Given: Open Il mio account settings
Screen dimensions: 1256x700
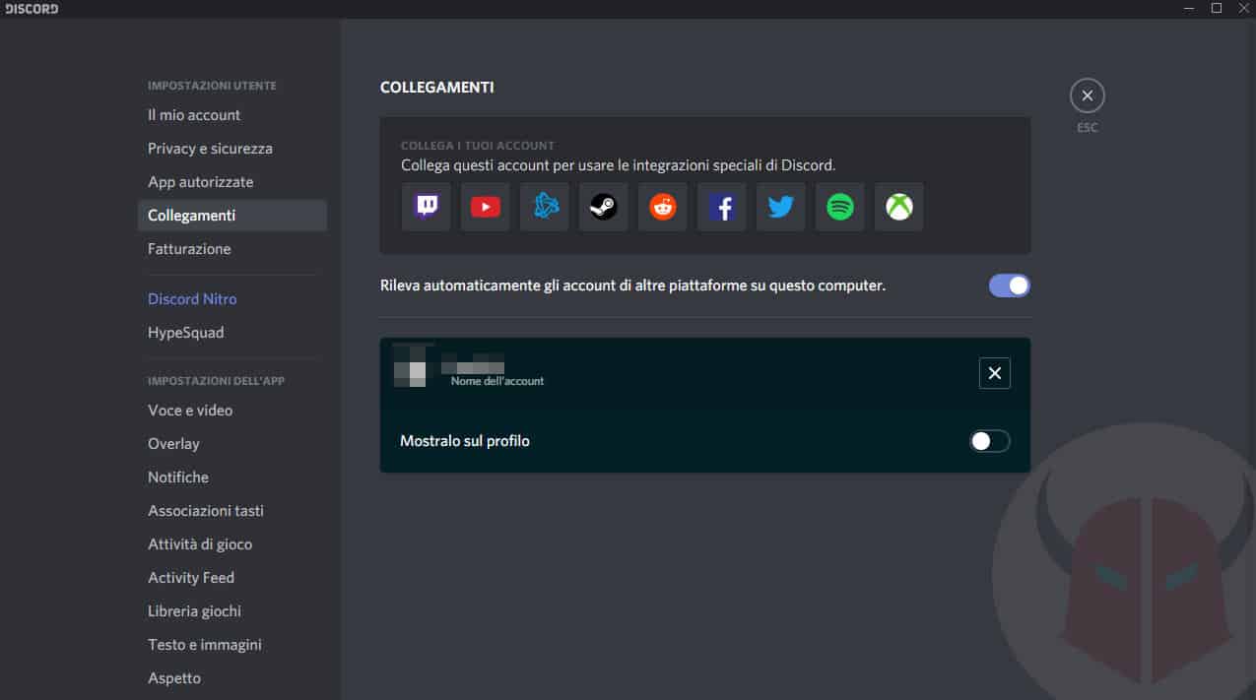Looking at the screenshot, I should coord(232,115).
